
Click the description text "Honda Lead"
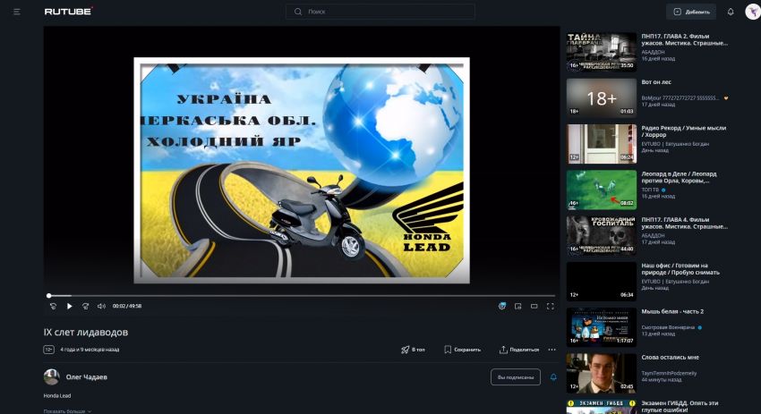pyautogui.click(x=57, y=395)
